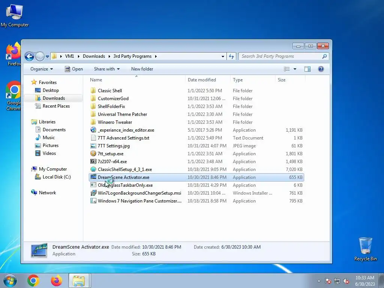Viewport: 384px width, 288px height.
Task: Select the CustomizerGod folder icon
Action: click(93, 99)
